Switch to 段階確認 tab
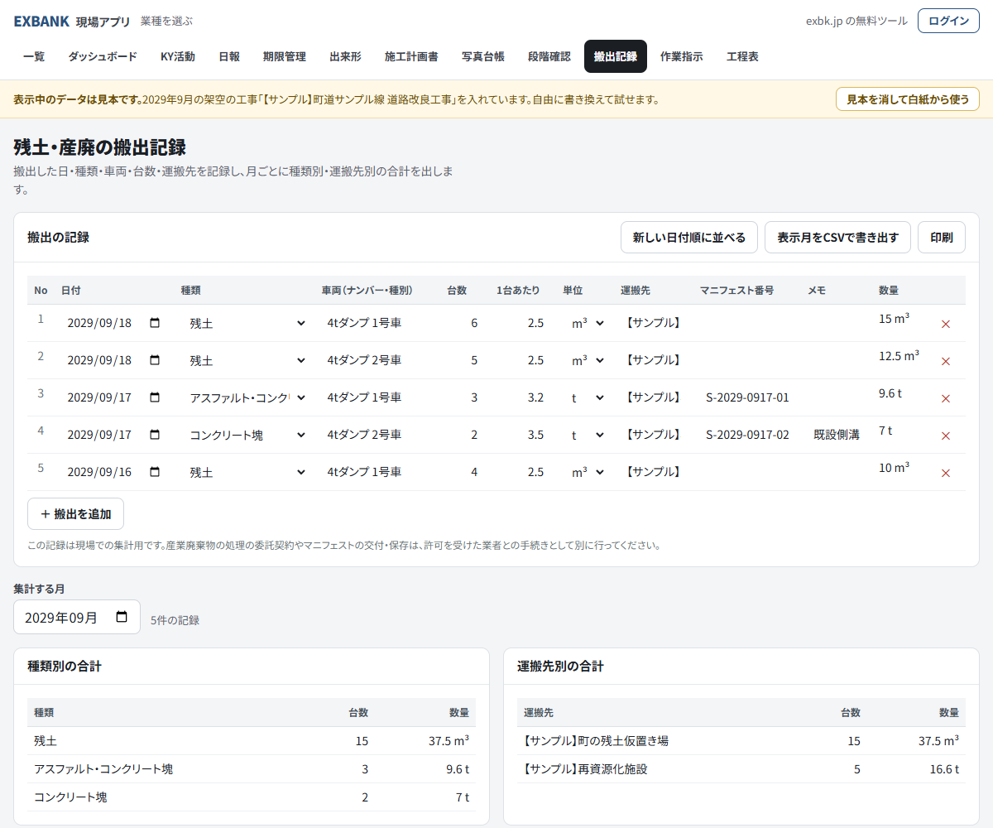Screen dimensions: 993x828 (549, 56)
